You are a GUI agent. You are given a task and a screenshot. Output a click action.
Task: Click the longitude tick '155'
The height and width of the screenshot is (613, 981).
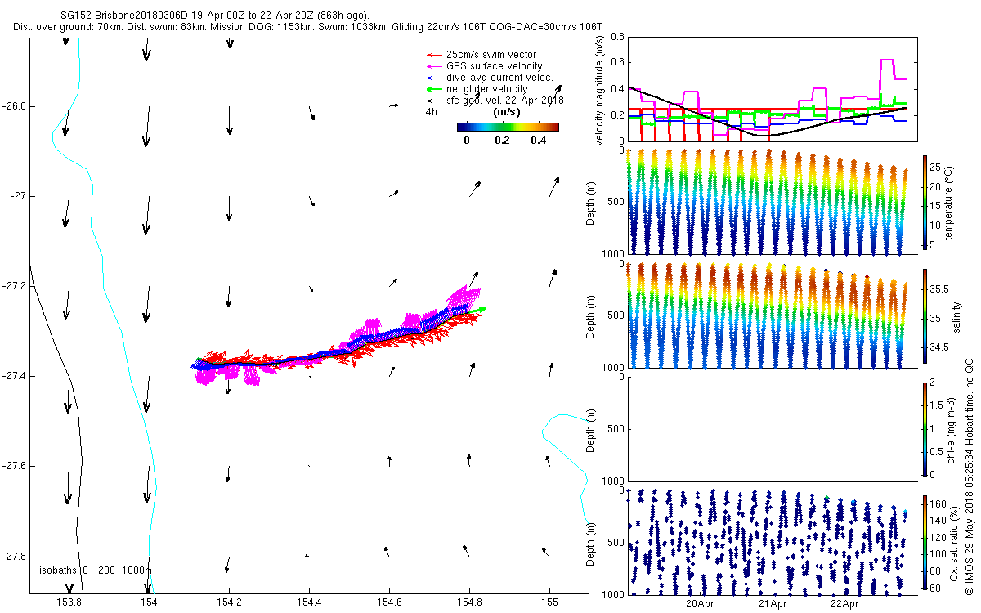pos(550,602)
